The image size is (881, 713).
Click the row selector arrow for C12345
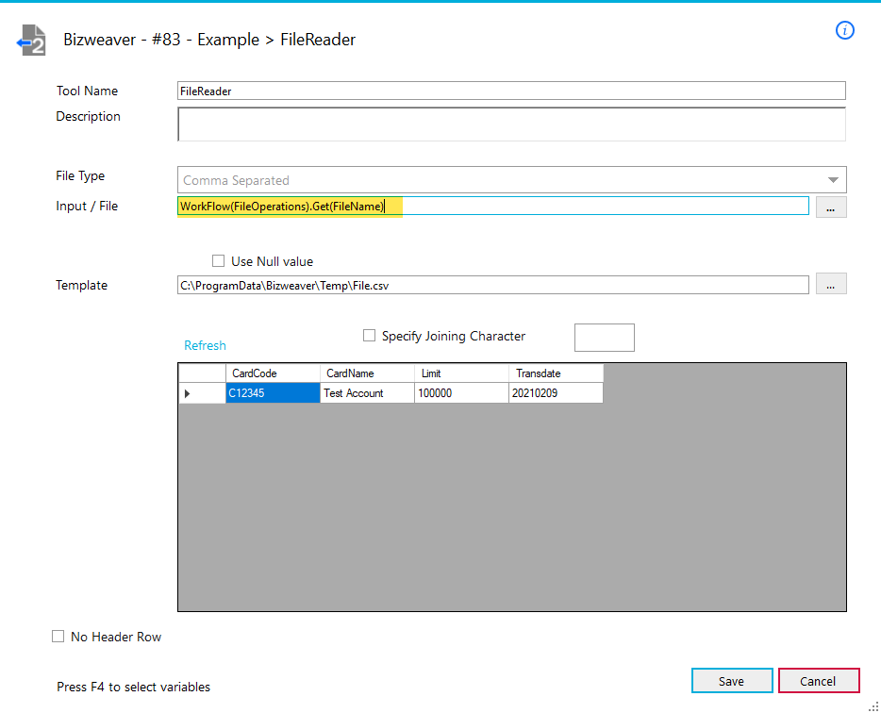(x=202, y=393)
